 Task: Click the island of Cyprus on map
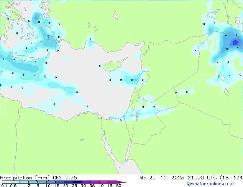click(114, 65)
